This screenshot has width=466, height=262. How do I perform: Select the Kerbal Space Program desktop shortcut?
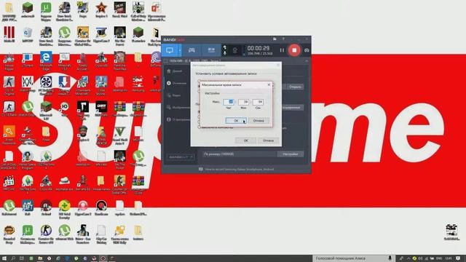(x=28, y=160)
